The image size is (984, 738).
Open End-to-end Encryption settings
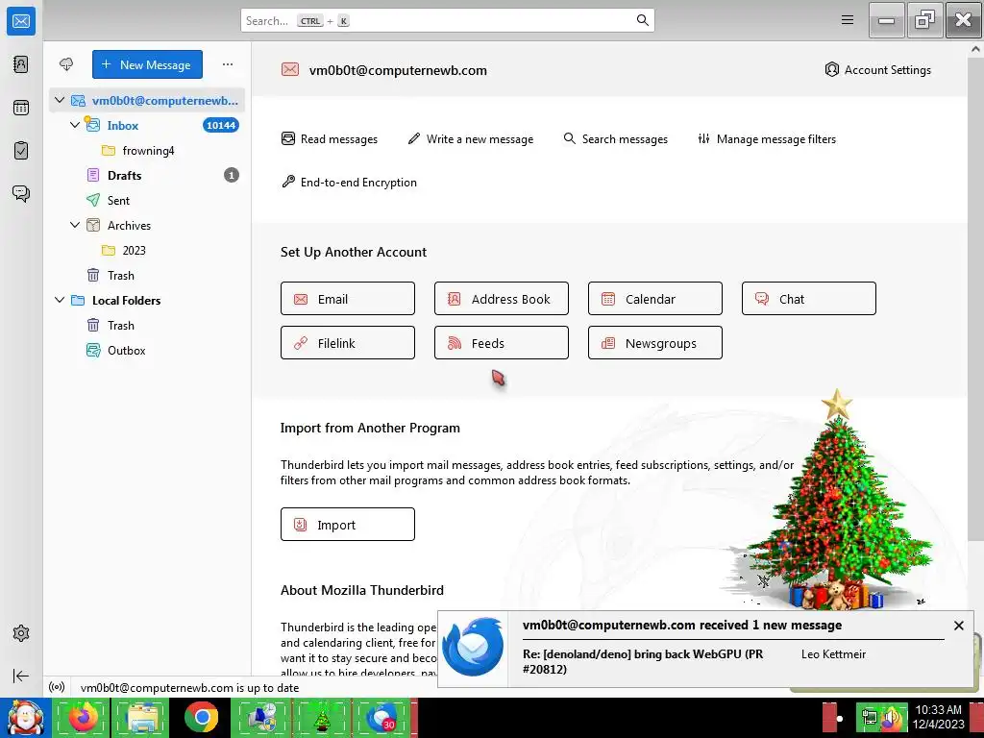click(x=349, y=182)
